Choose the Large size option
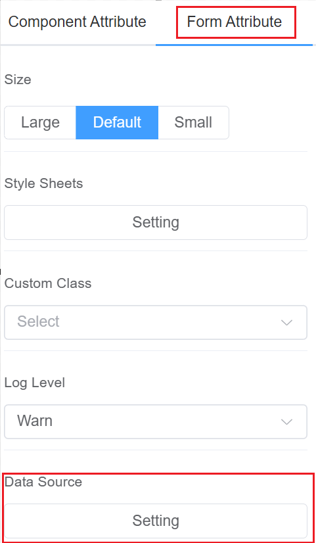This screenshot has height=543, width=316. coord(40,122)
